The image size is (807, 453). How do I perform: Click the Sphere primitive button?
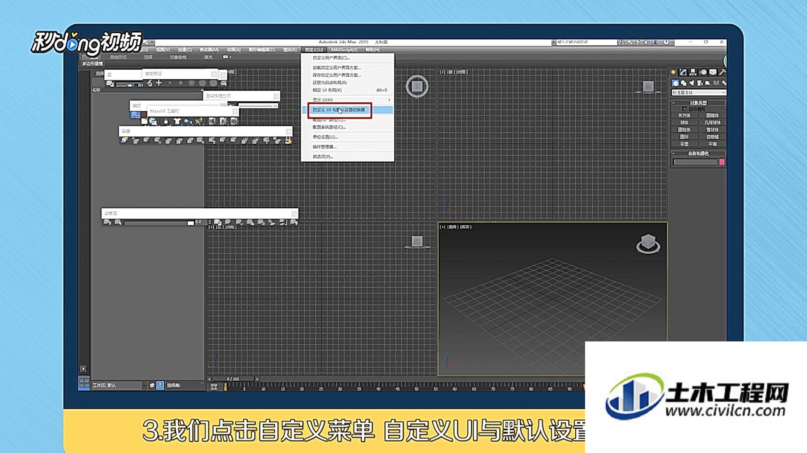tap(684, 122)
